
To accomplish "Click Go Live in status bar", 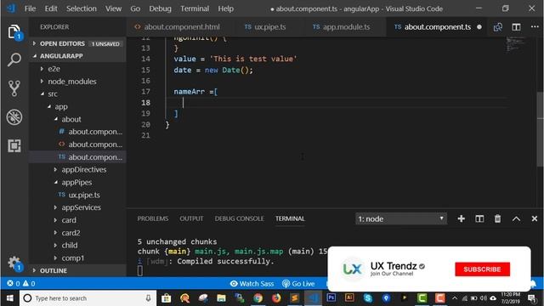I will point(298,283).
